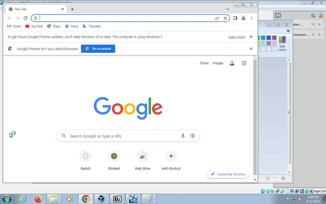326x204 pixels.
Task: Search by image with Lens icon
Action: pos(192,136)
